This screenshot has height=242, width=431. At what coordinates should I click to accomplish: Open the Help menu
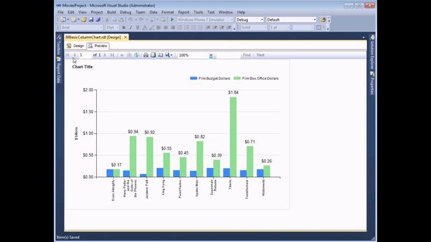click(241, 12)
